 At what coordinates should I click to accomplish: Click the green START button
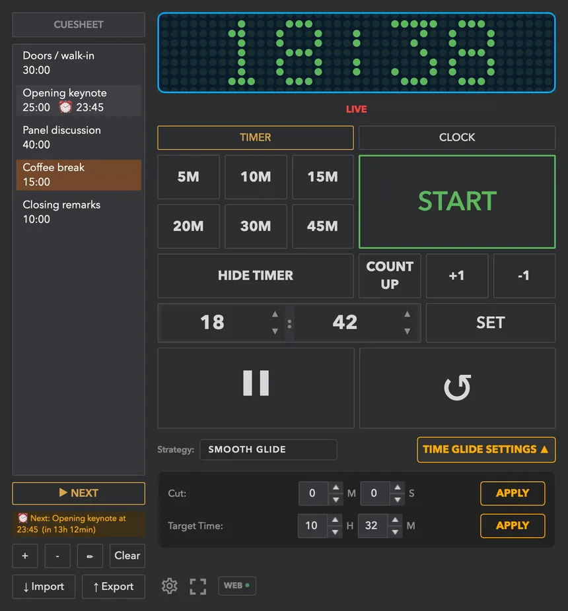coord(457,201)
